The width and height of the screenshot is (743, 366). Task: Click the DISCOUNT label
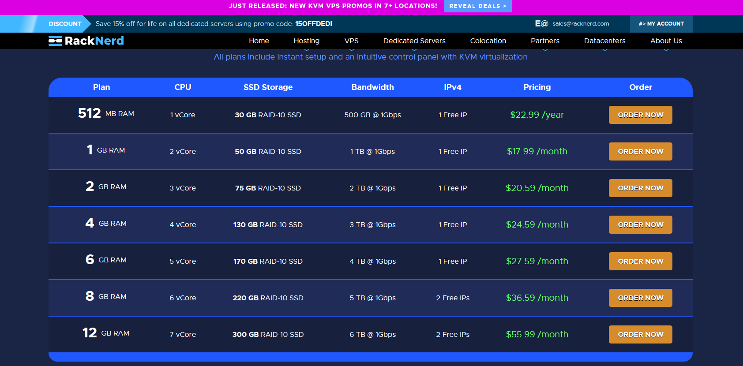click(65, 24)
